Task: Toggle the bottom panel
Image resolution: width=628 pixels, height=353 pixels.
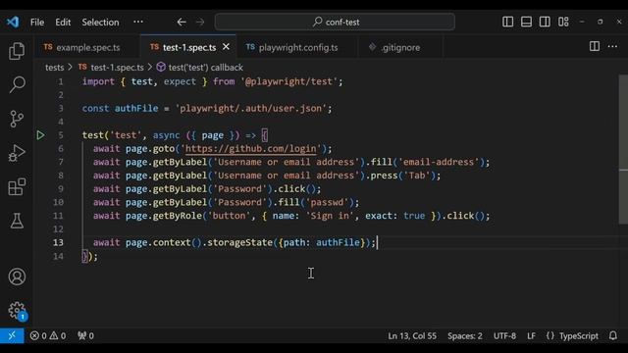Action: [x=526, y=22]
